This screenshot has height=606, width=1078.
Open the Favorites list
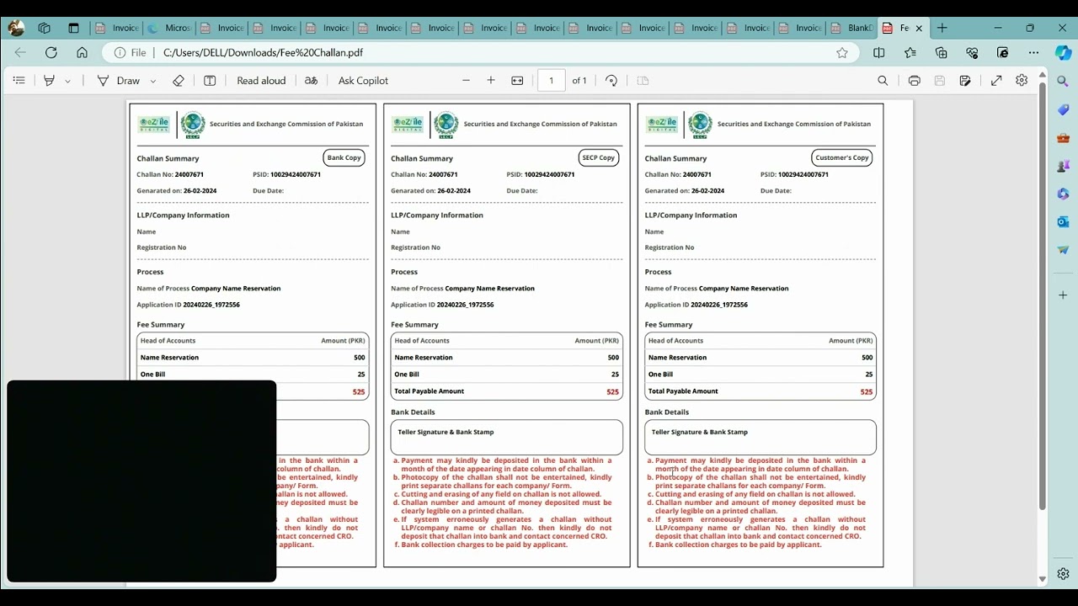pos(910,52)
